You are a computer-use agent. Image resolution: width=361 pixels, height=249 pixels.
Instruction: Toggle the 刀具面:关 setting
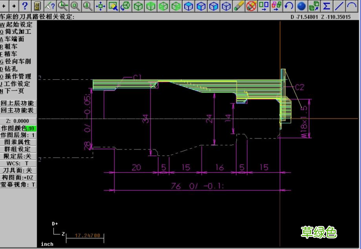coord(18,170)
